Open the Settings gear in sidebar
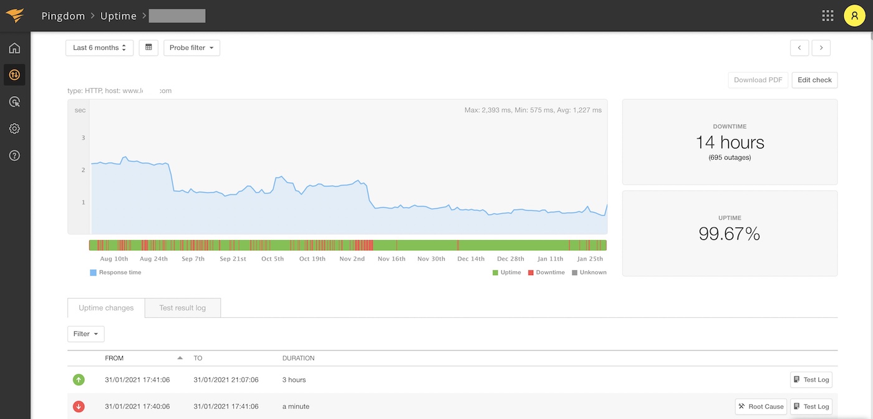This screenshot has height=419, width=873. click(x=14, y=128)
